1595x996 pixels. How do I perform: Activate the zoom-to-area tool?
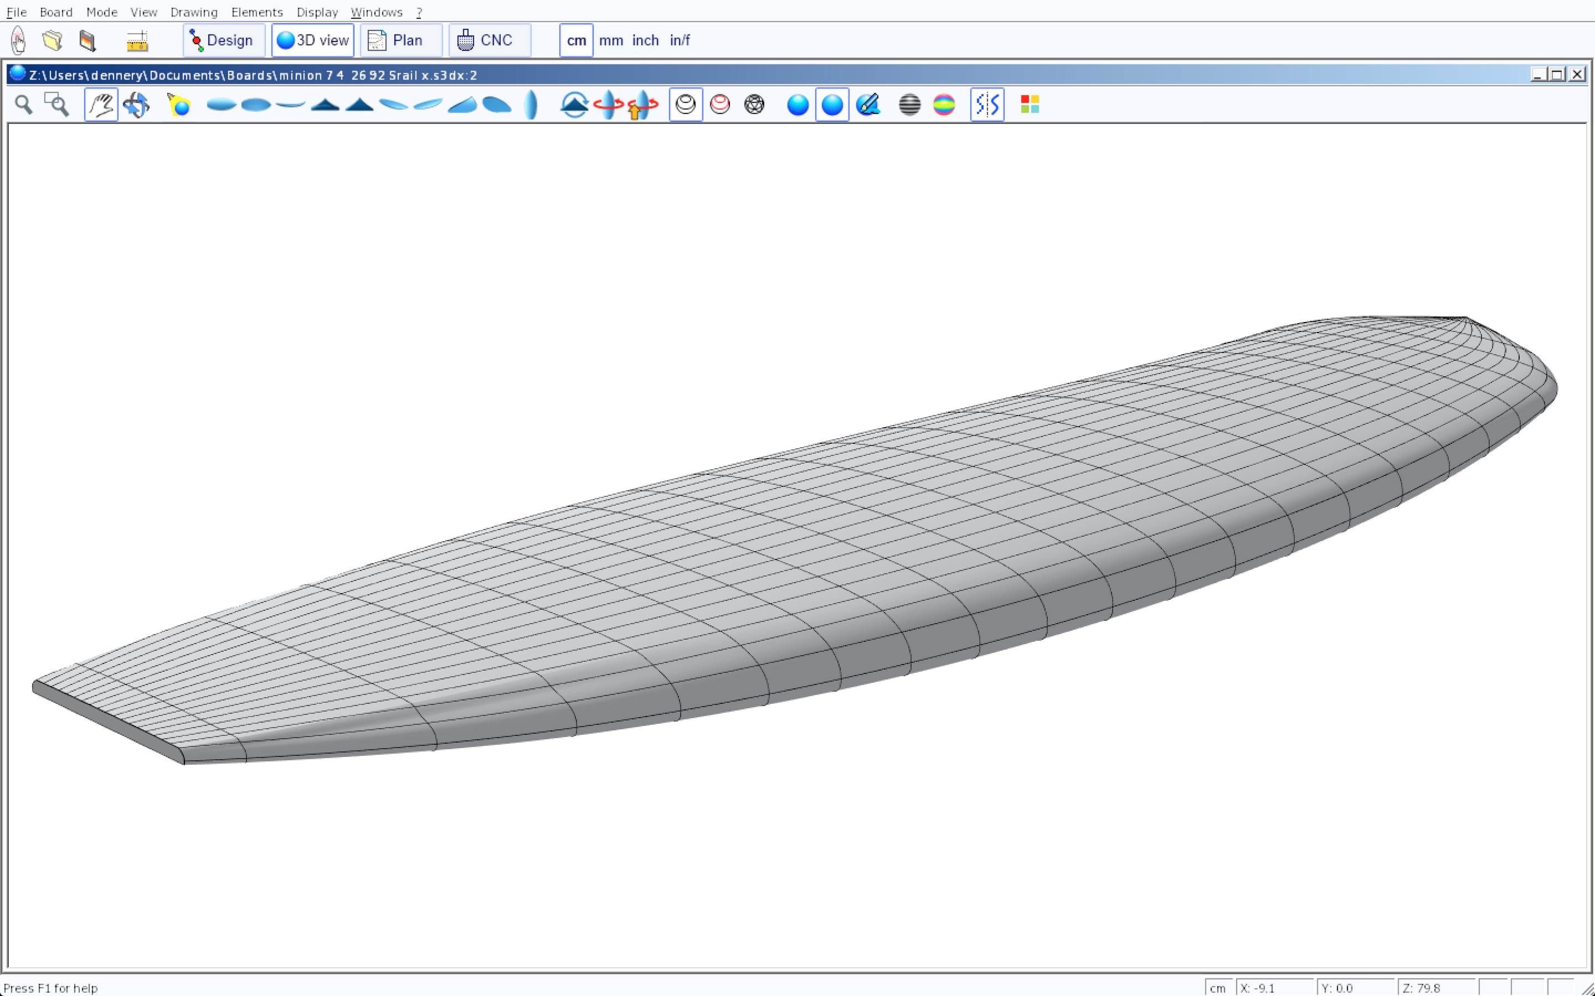click(x=56, y=105)
